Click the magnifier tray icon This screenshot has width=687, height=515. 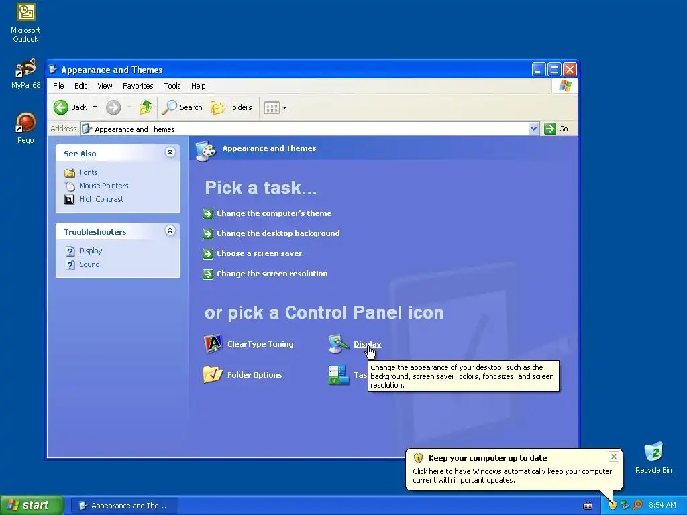(x=637, y=505)
